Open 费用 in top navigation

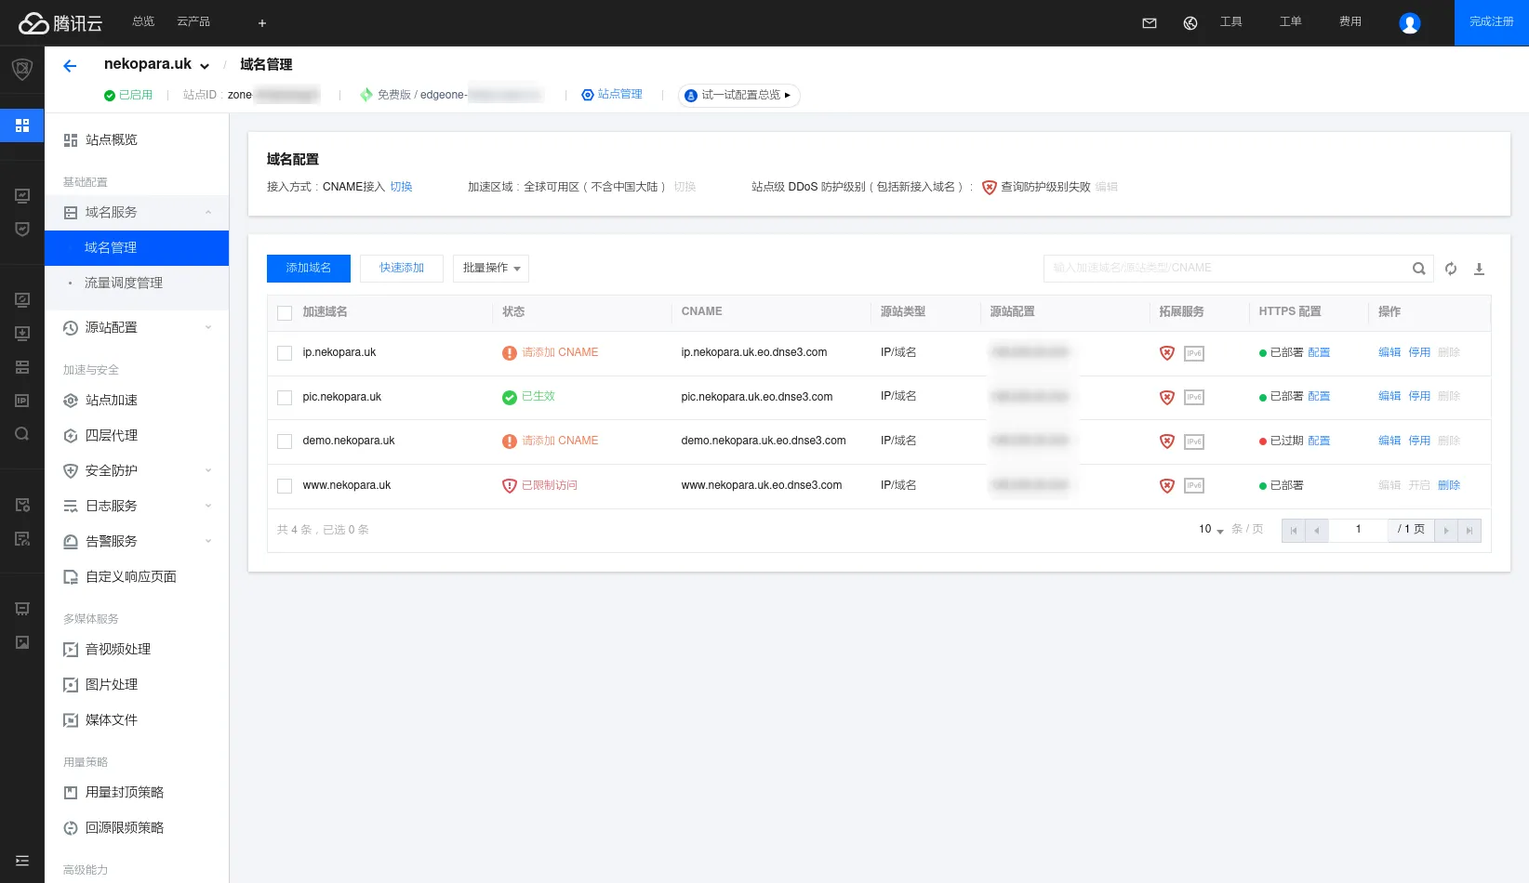click(1350, 21)
